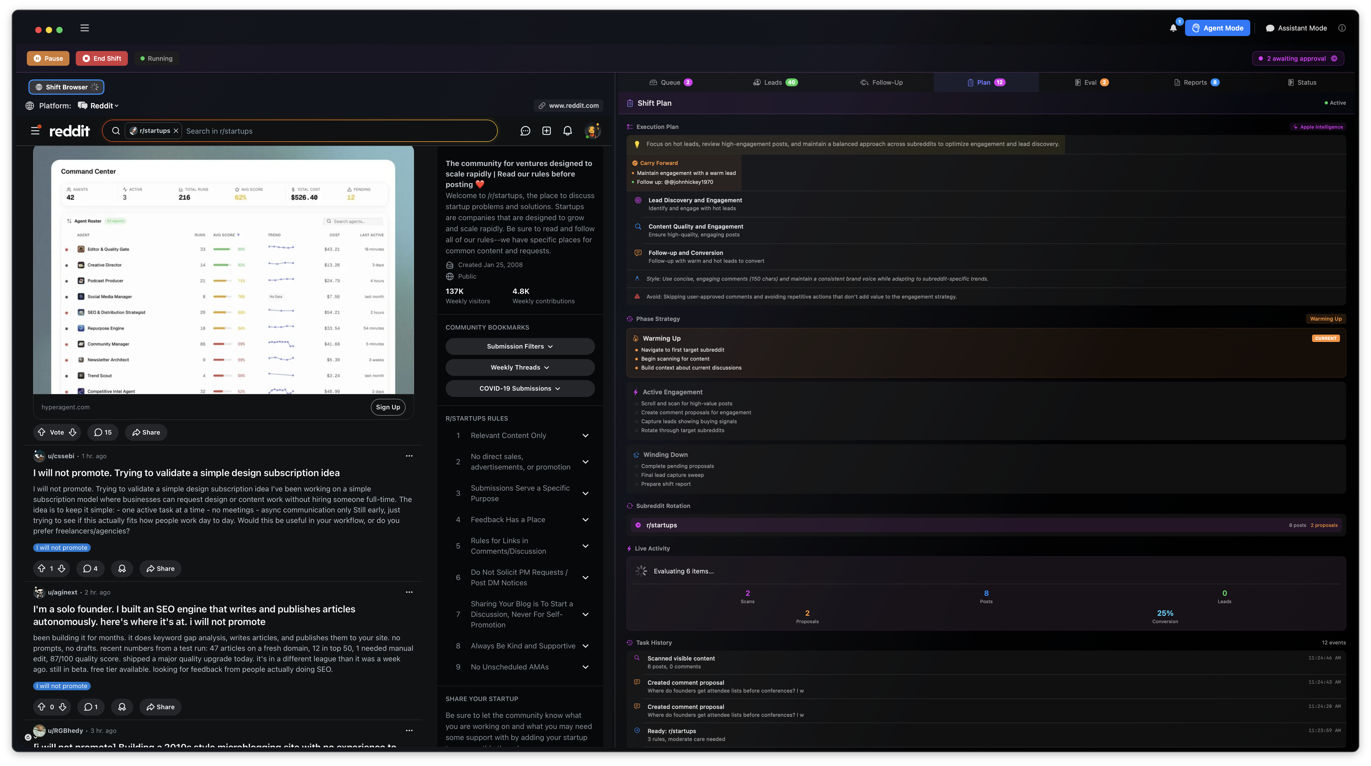Toggle the Shift Browser button
The image size is (1371, 766).
tap(66, 87)
